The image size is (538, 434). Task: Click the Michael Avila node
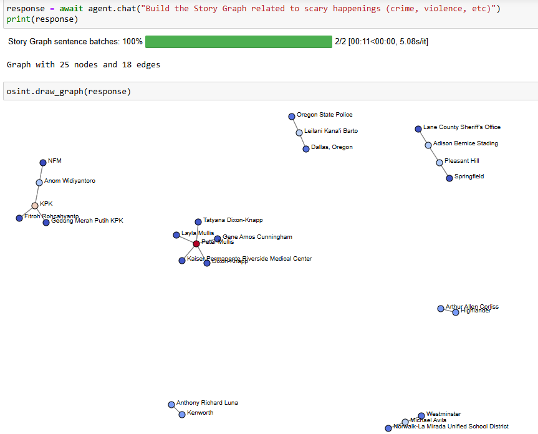click(405, 422)
